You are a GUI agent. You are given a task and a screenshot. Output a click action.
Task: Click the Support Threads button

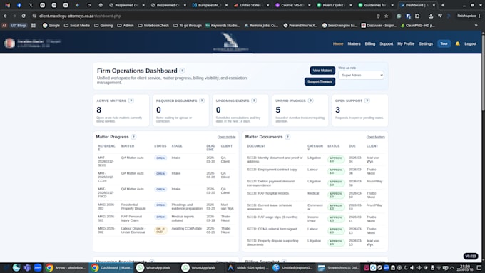[320, 82]
